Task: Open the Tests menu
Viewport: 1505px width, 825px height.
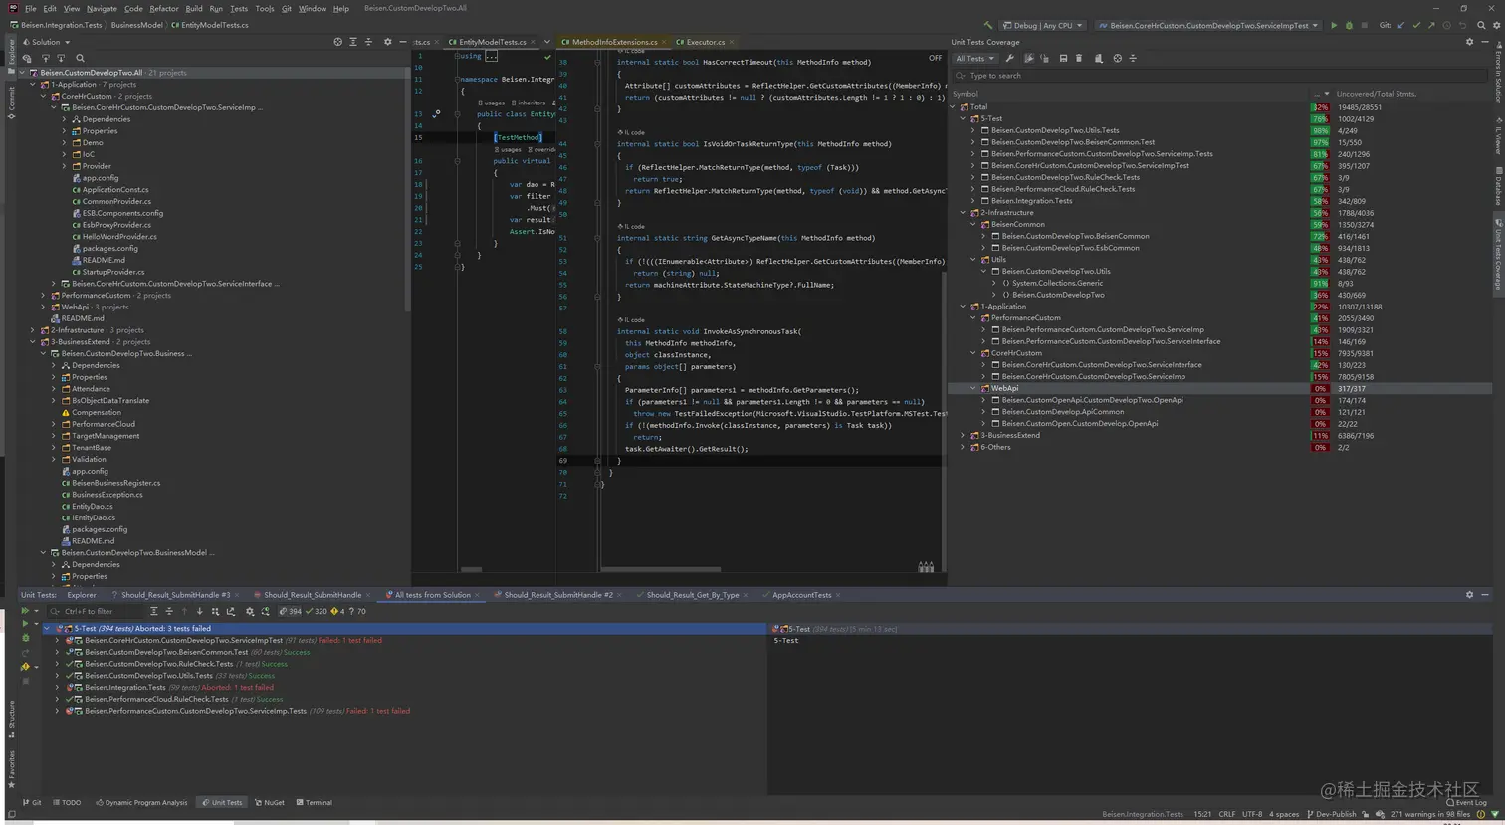Action: pos(239,8)
